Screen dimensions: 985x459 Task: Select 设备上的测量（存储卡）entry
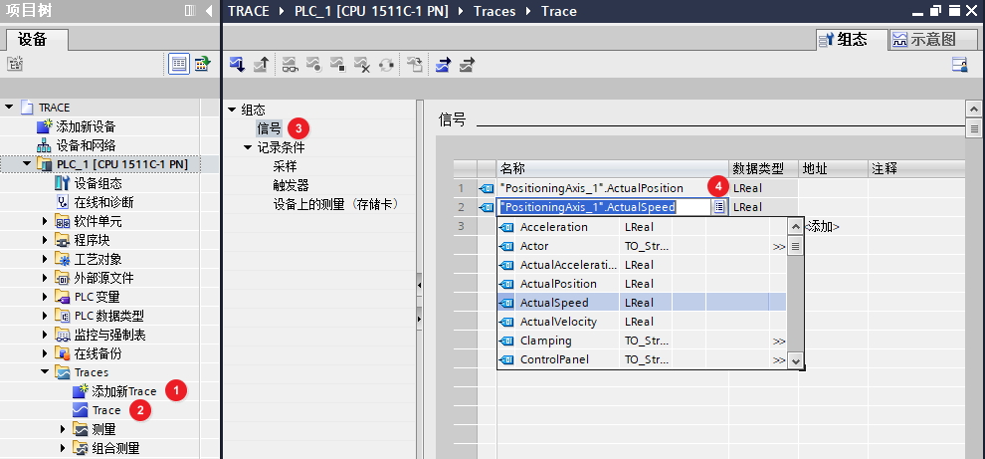336,204
